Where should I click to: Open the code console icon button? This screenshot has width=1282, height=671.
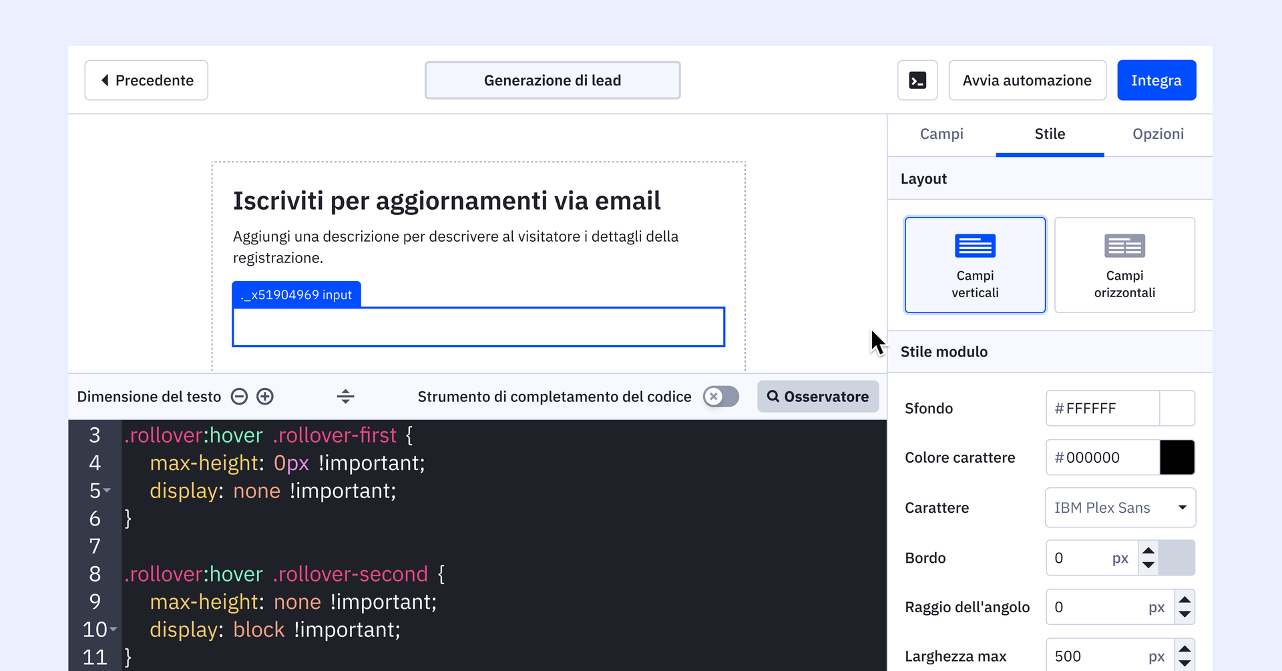917,80
